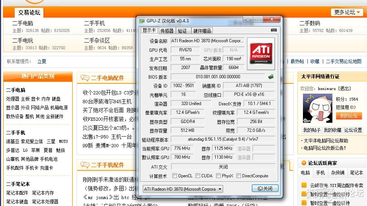Open the kenimaru user avatar
This screenshot has width=367, height=206.
(x=317, y=108)
